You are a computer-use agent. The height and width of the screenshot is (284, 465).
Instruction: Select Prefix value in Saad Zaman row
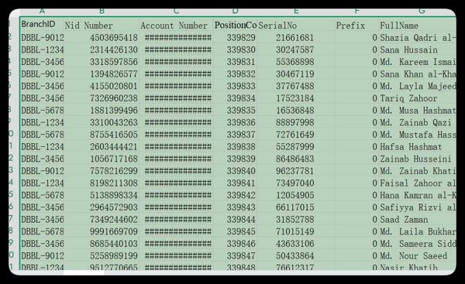pyautogui.click(x=356, y=220)
